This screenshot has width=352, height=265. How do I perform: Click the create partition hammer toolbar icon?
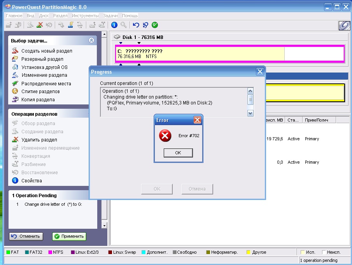[30, 25]
